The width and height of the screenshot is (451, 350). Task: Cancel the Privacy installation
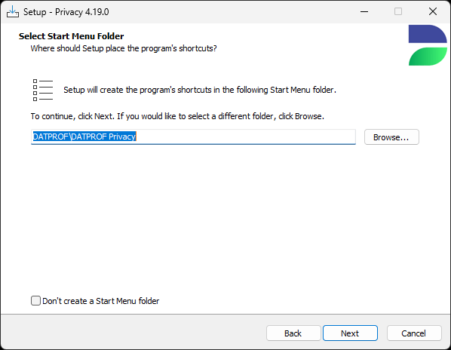point(414,333)
